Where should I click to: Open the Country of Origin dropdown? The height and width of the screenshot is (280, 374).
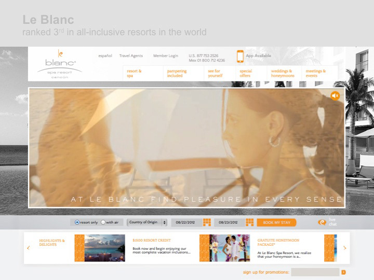tap(147, 222)
